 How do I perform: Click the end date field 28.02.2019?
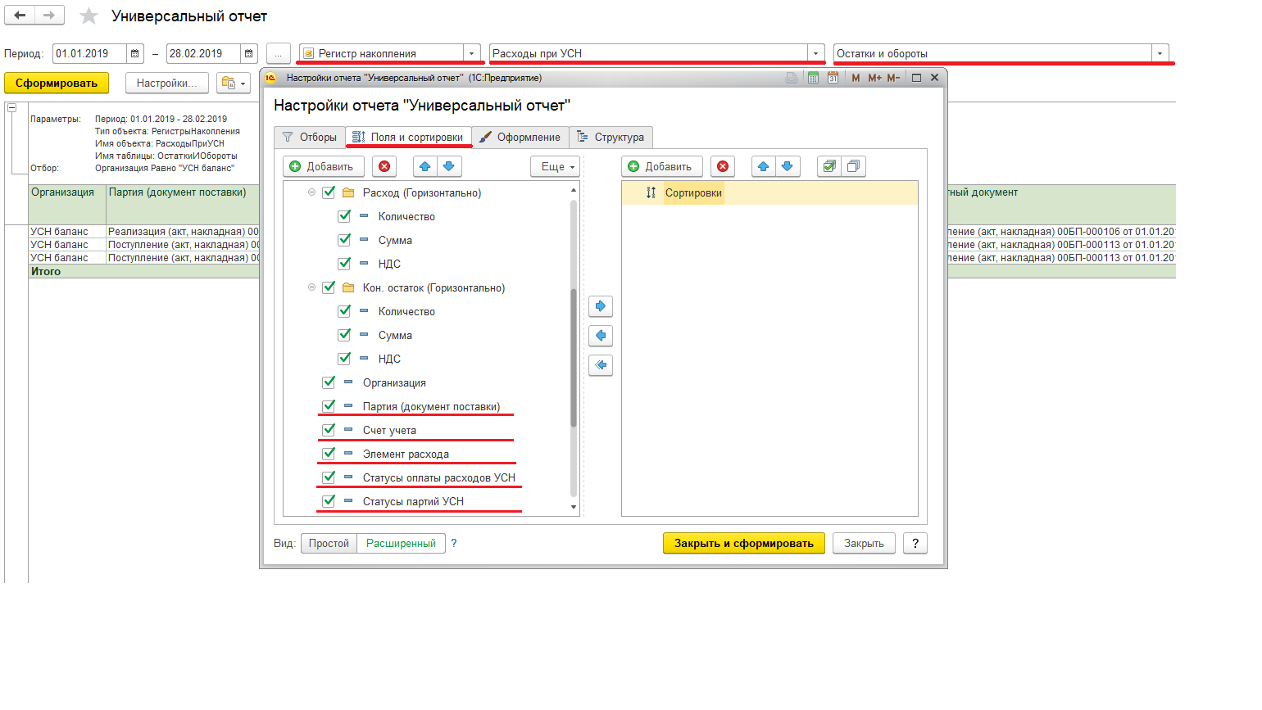point(202,54)
